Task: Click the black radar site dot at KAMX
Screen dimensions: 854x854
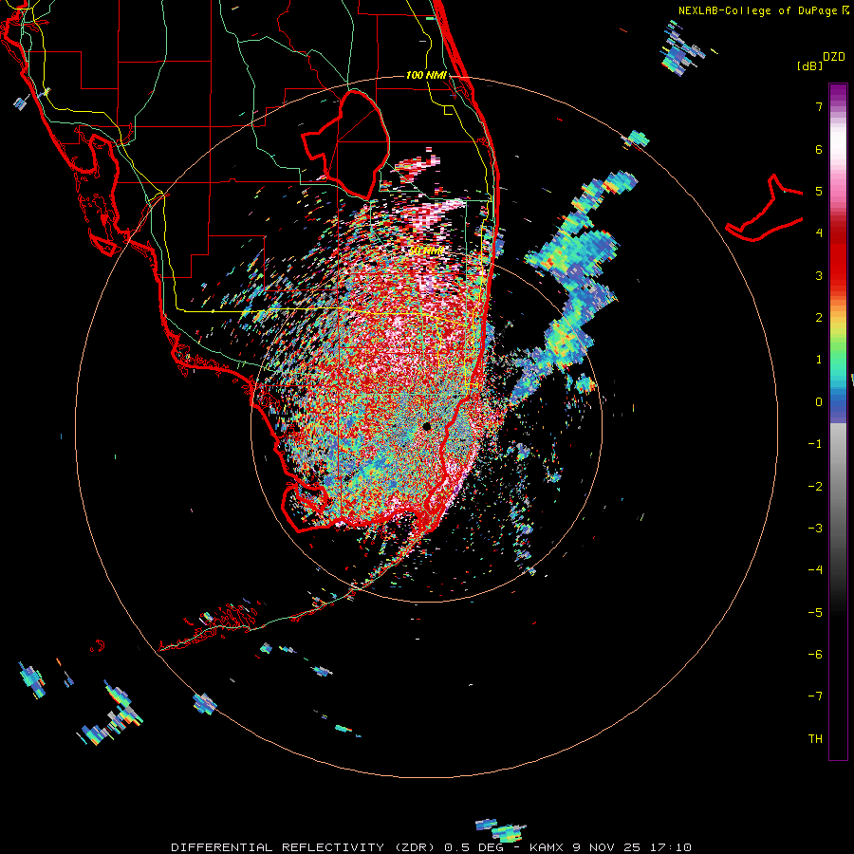Action: coord(426,426)
